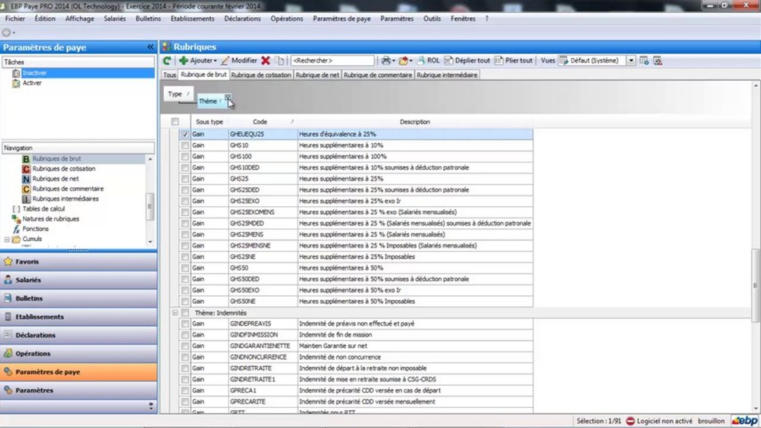Switch to the Rubrique de cotisation tab
Viewport: 761px width, 428px height.
coord(261,75)
